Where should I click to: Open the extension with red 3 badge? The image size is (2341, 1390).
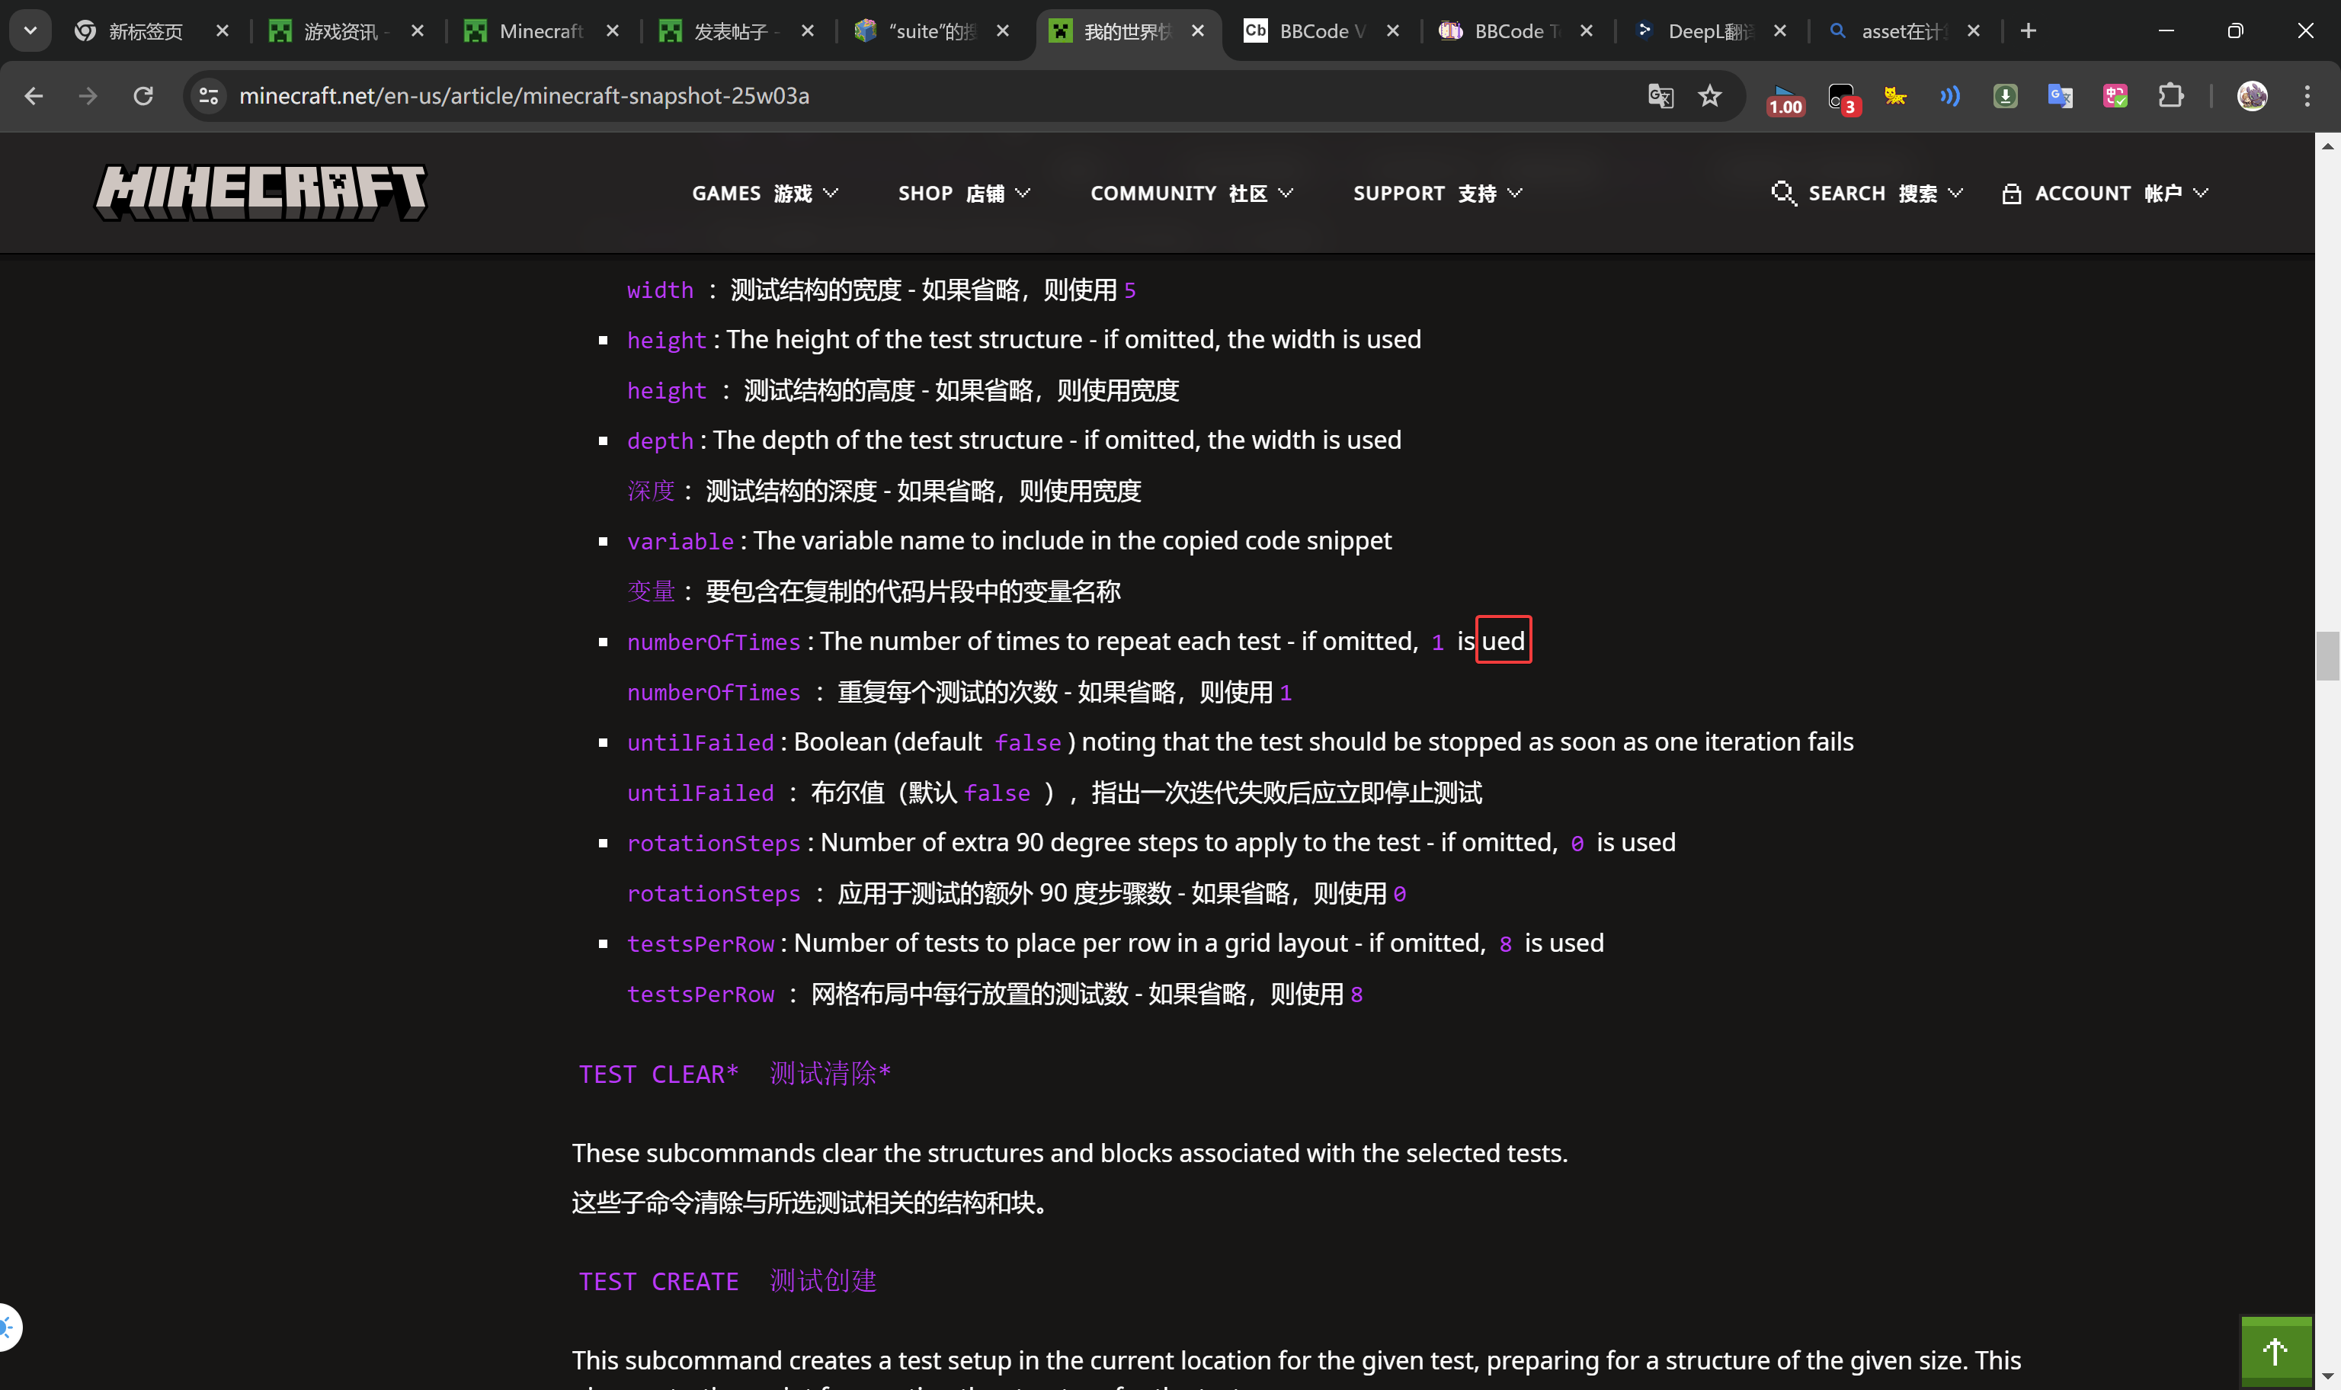point(1843,98)
